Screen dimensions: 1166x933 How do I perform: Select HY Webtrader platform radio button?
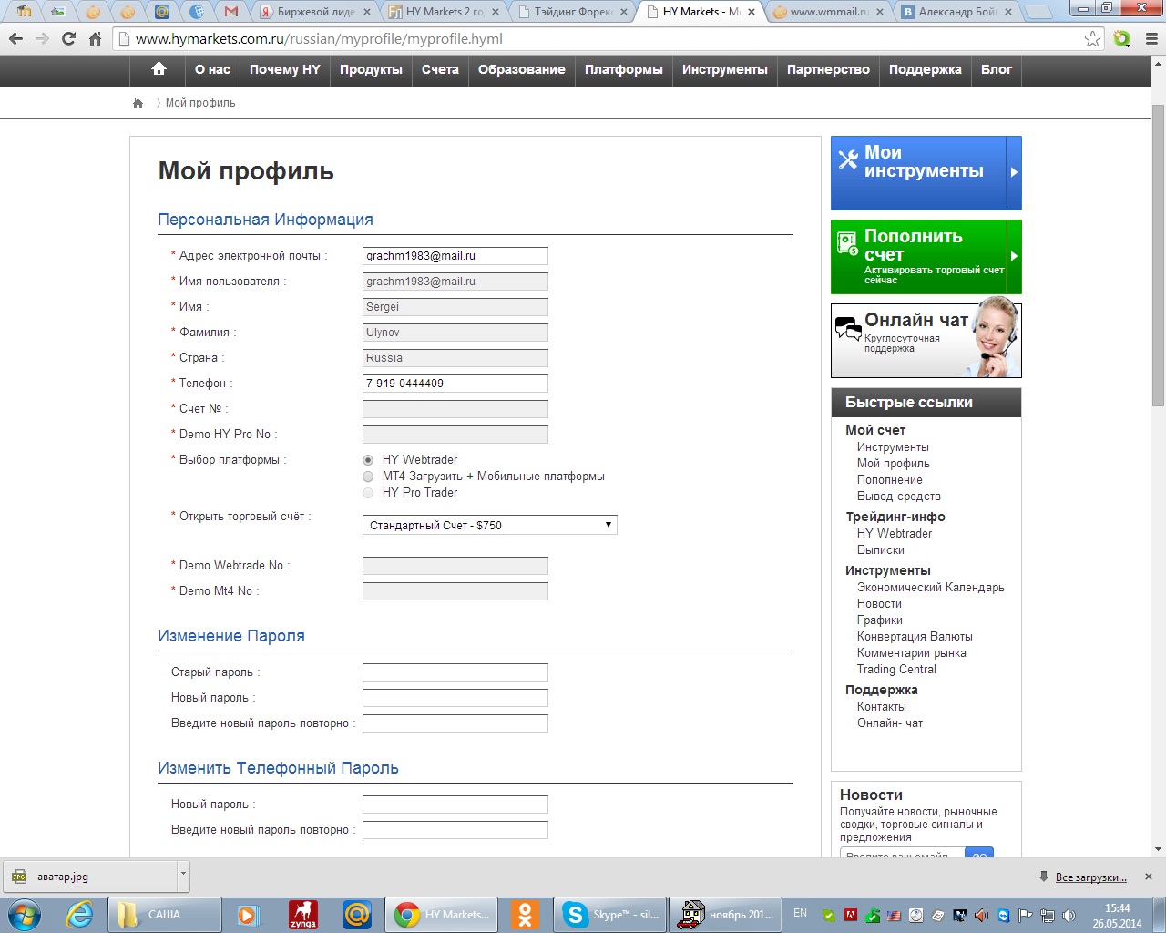(x=368, y=460)
